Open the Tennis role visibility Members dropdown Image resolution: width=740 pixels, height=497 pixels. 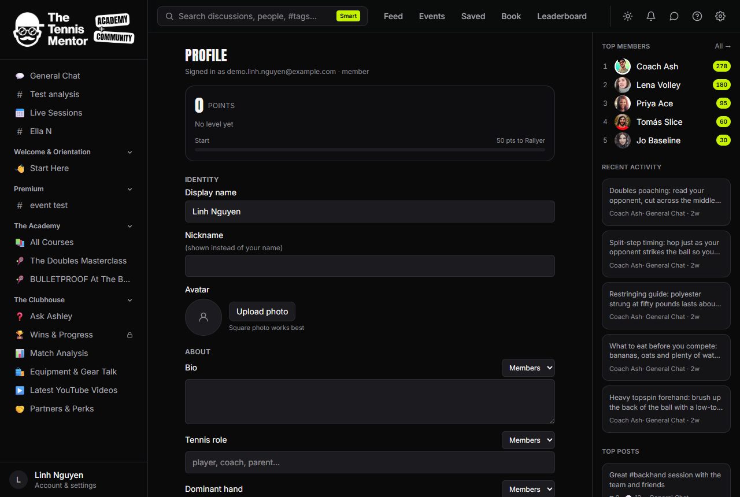(x=528, y=440)
